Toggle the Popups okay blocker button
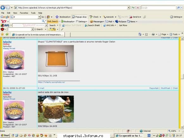This screenshot has height=138, width=184. click(x=79, y=17)
